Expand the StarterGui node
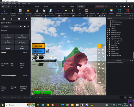The height and width of the screenshot is (107, 134). coord(108,45)
